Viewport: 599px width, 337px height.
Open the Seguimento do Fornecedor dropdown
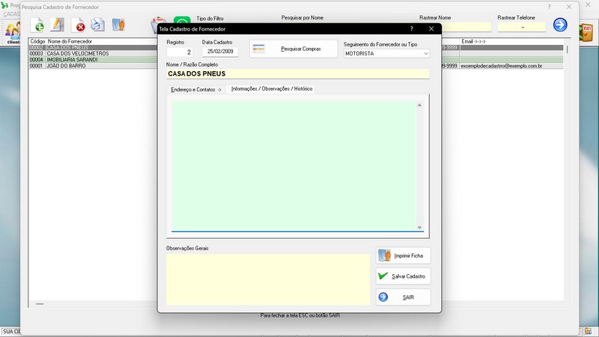coord(386,54)
